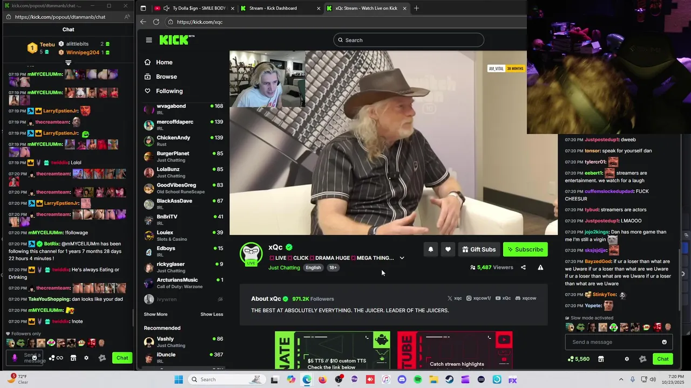Click the green Subscribe button
The image size is (691, 388).
point(525,250)
